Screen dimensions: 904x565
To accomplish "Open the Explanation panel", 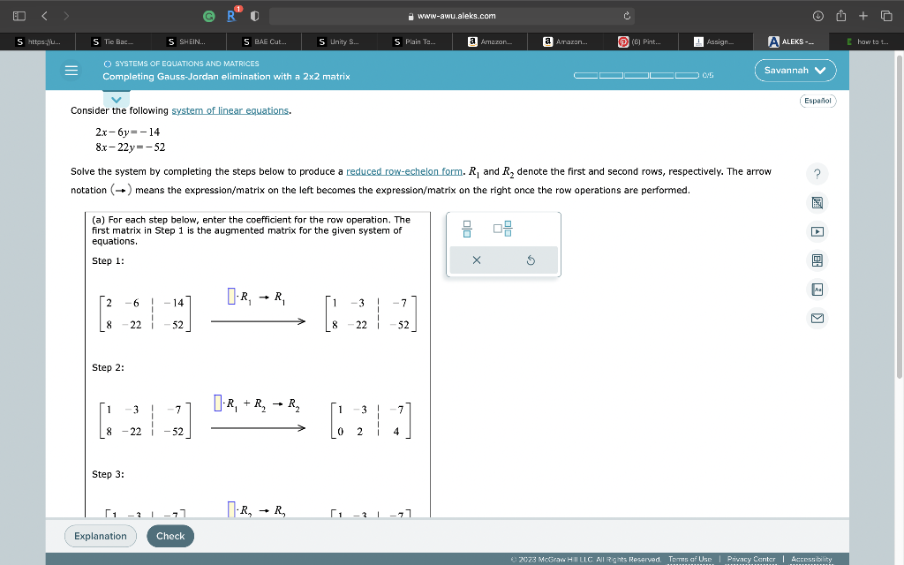I will click(x=100, y=536).
